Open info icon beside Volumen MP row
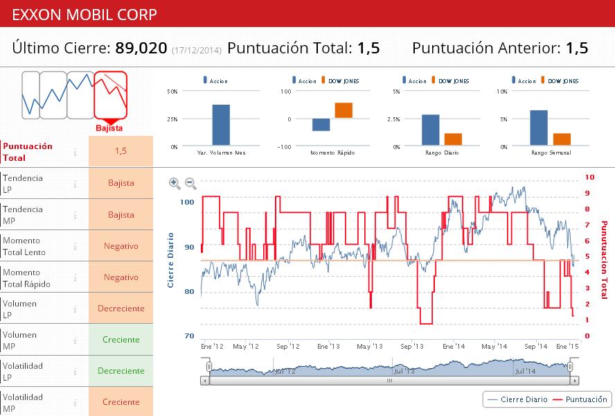615x416 pixels. [x=75, y=340]
